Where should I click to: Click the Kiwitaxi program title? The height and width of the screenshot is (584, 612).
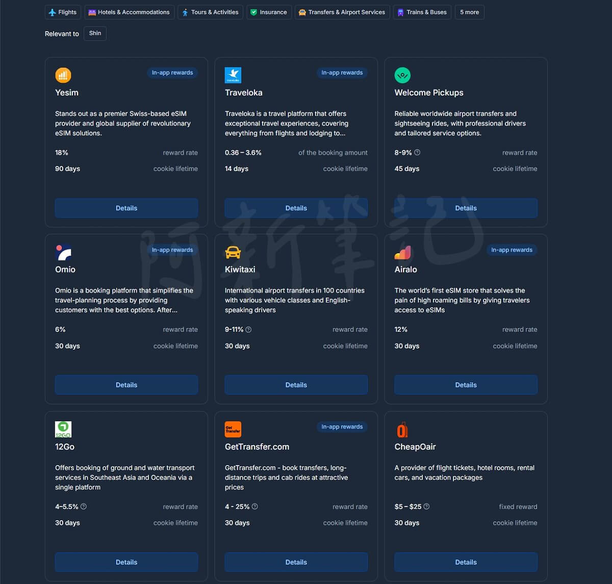[x=240, y=270]
